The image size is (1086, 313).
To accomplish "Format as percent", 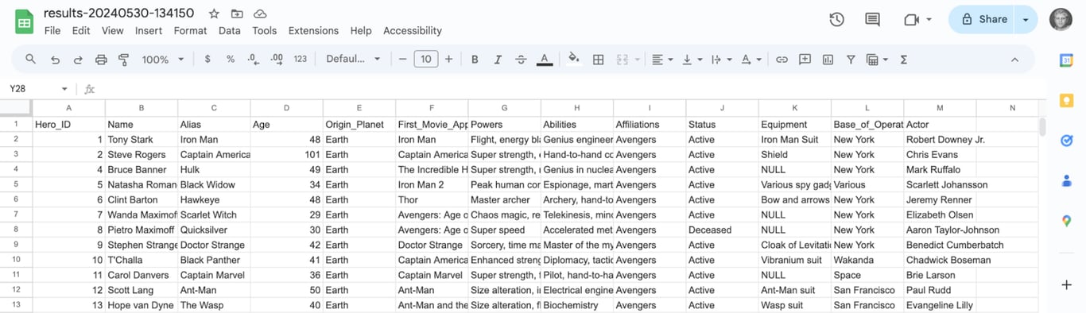I will [x=231, y=60].
